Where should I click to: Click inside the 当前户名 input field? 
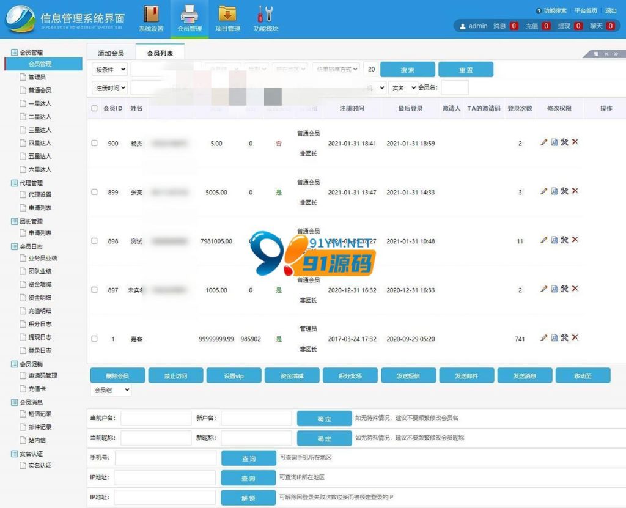pyautogui.click(x=156, y=418)
